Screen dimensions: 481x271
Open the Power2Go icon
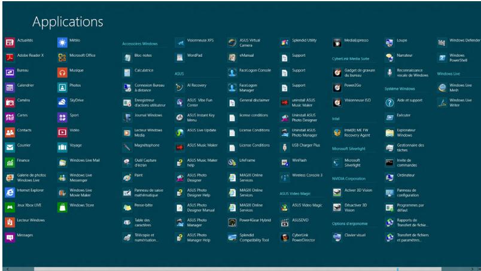pyautogui.click(x=337, y=88)
